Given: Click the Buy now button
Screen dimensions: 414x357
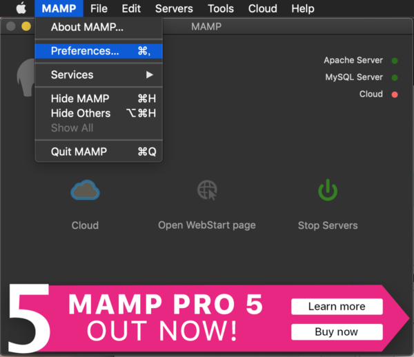Looking at the screenshot, I should [337, 331].
